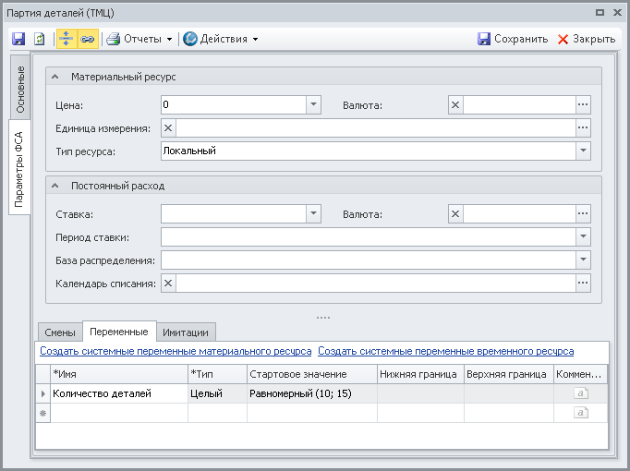Clear the Единица измерения field

168,128
